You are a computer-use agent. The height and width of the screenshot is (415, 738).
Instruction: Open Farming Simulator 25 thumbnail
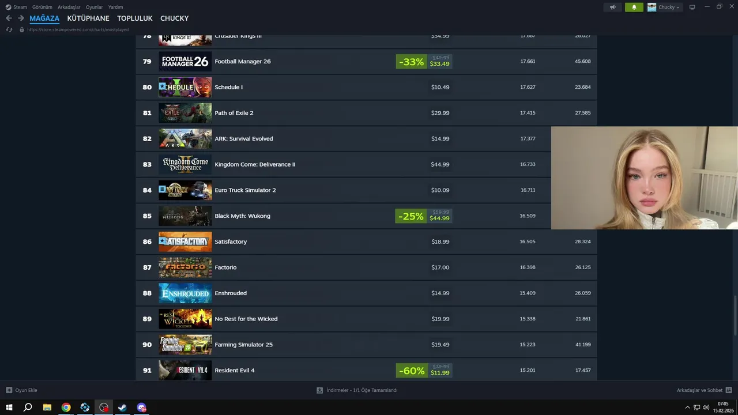185,345
